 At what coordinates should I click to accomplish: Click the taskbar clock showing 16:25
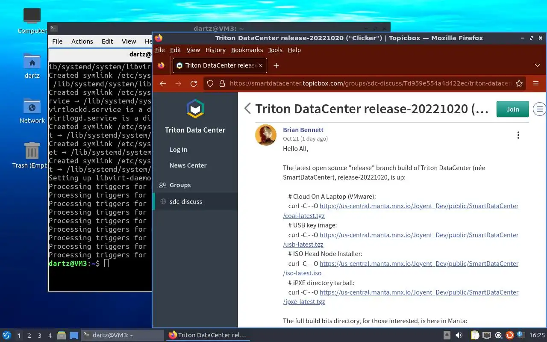(537, 335)
